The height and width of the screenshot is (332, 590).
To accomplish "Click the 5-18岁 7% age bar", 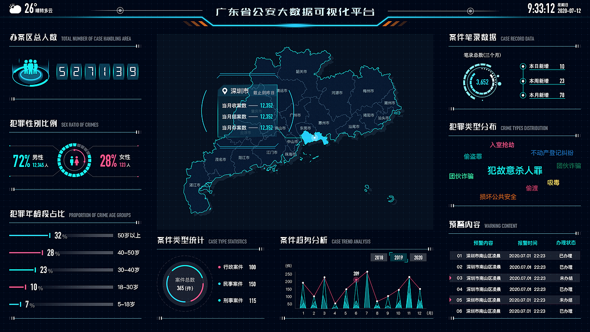I will tap(61, 304).
